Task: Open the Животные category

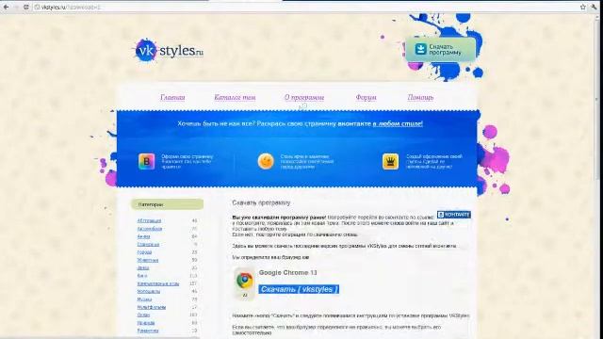Action: point(148,260)
